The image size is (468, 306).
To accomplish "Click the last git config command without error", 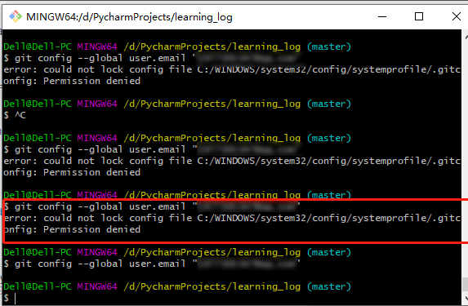I will pos(152,264).
